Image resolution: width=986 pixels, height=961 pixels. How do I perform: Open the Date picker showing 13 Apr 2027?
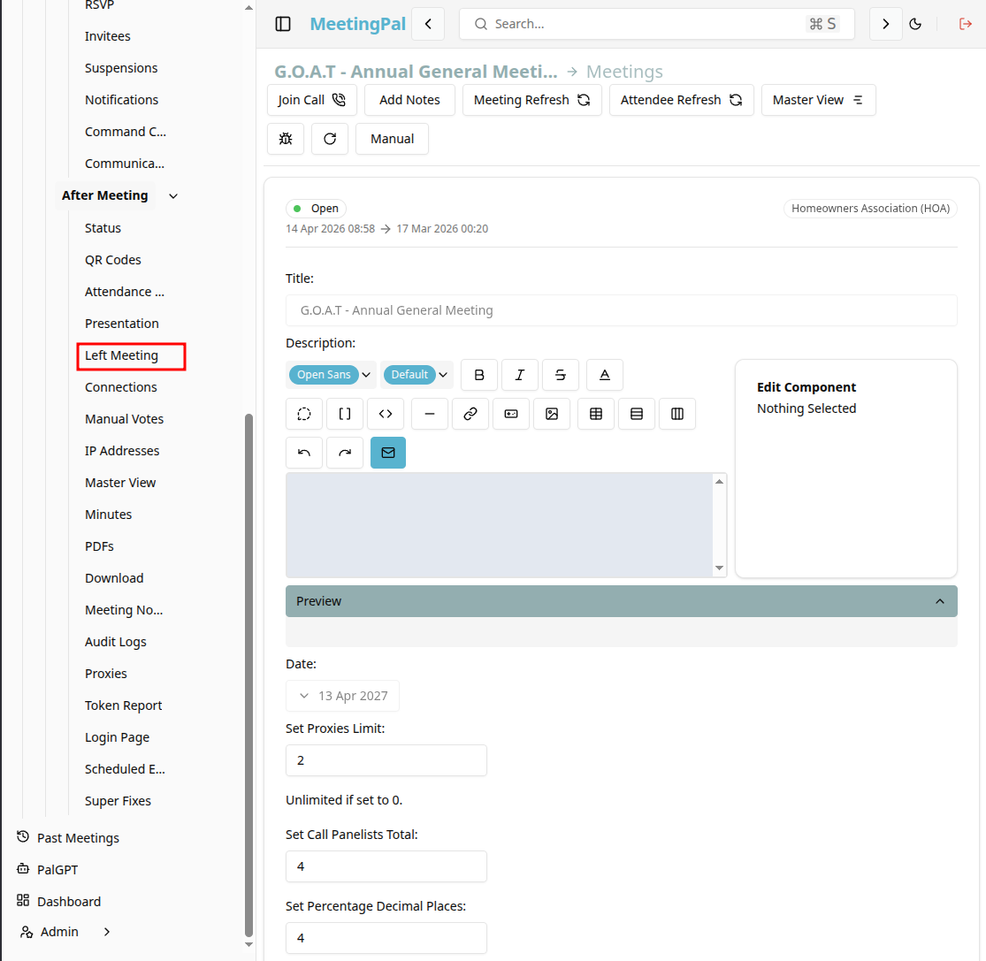pyautogui.click(x=343, y=696)
